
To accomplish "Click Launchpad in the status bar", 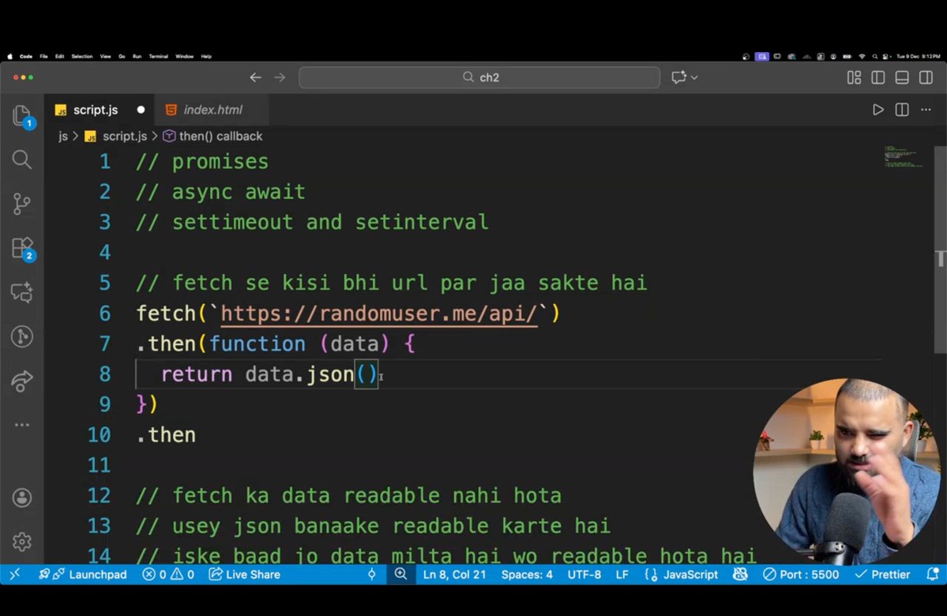I will (x=83, y=574).
